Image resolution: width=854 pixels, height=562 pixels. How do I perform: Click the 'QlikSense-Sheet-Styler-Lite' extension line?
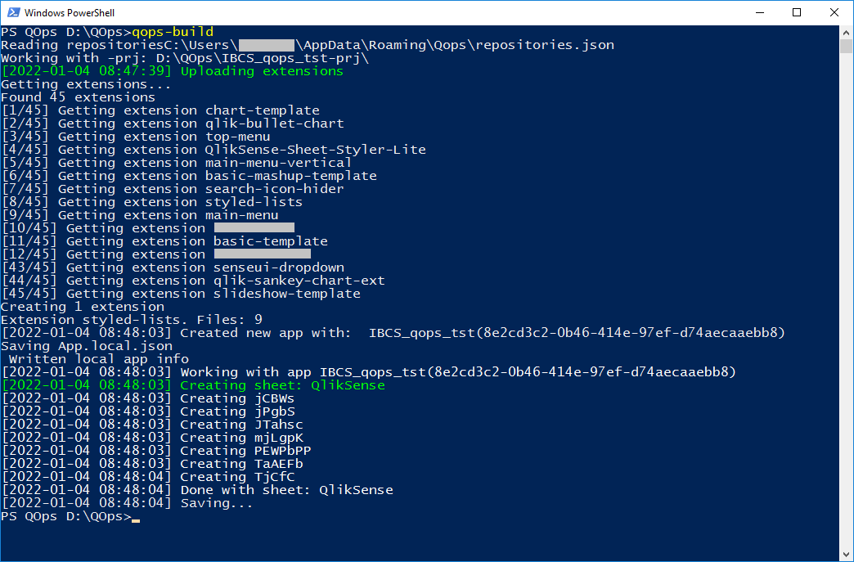[x=213, y=149]
